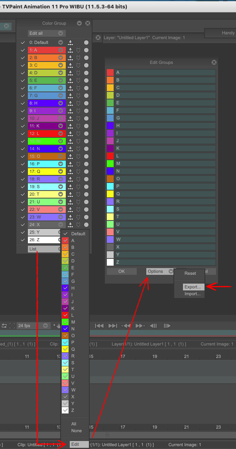Click the cyan color swatch for group P
The width and height of the screenshot is (236, 449).
[x=110, y=187]
